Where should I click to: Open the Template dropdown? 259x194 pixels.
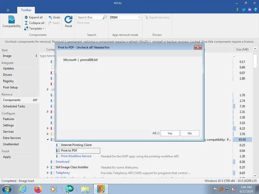(x=34, y=29)
